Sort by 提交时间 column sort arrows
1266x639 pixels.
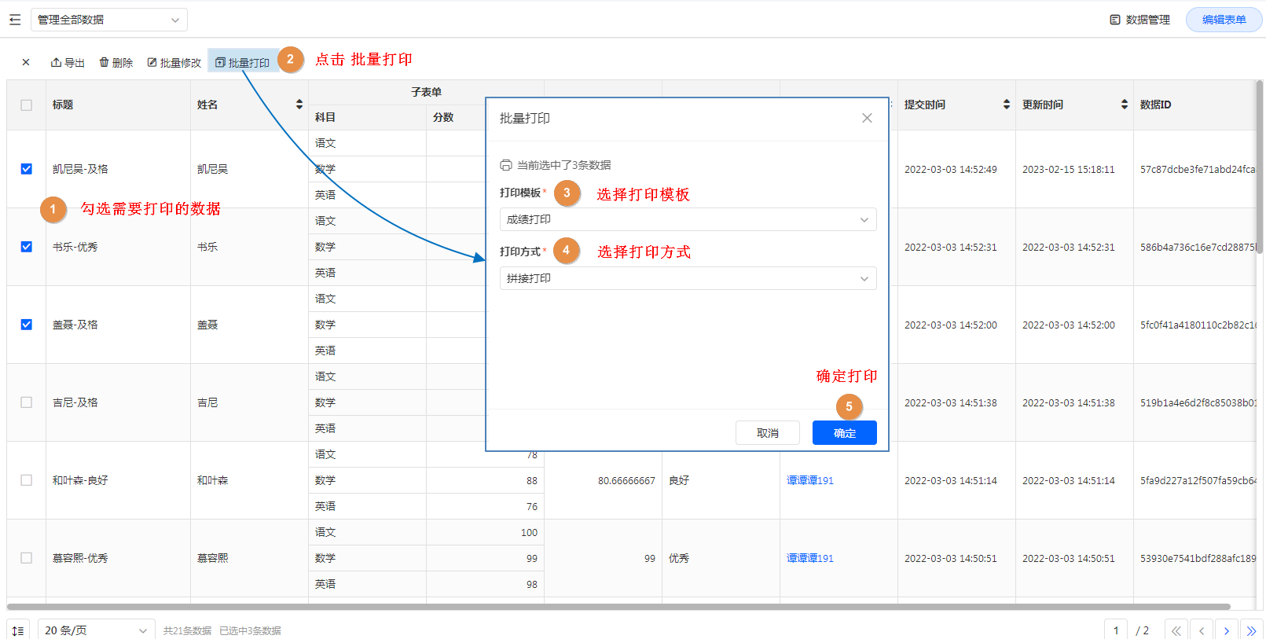coord(1007,105)
